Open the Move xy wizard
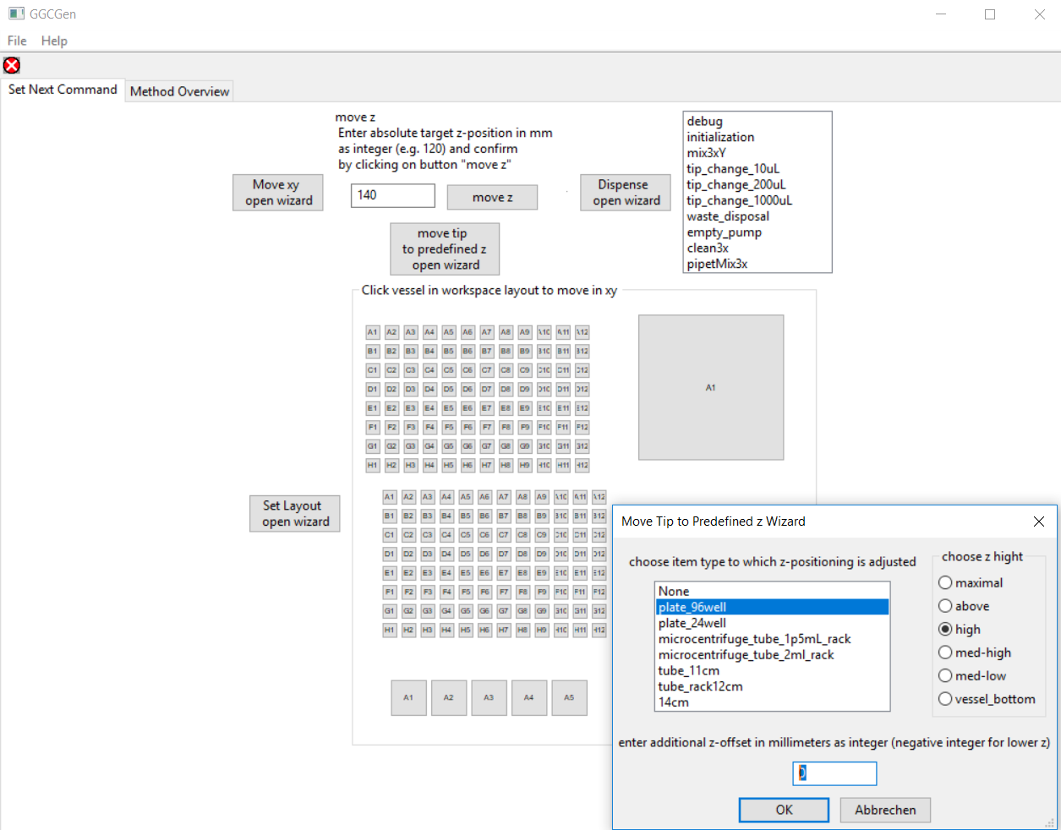 pyautogui.click(x=278, y=193)
